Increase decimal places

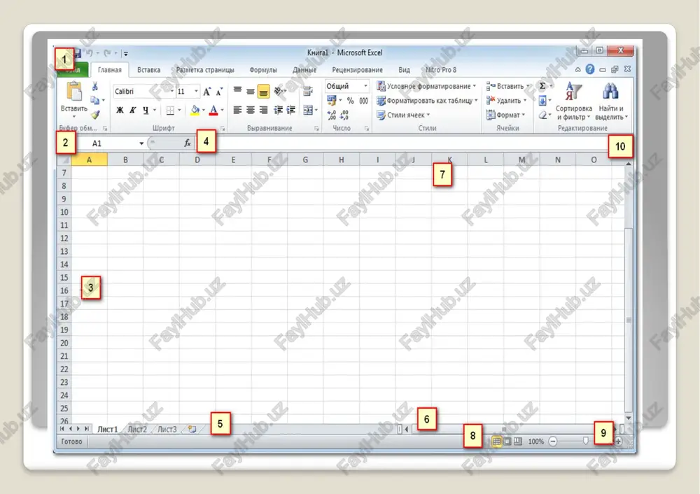[331, 115]
